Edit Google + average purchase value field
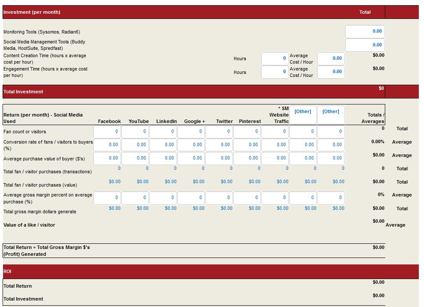The image size is (424, 307). 191,158
